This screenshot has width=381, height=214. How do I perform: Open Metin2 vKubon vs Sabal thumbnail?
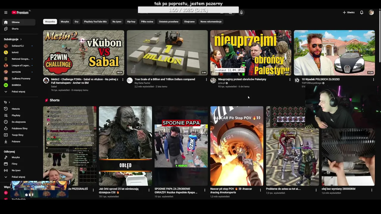point(84,53)
